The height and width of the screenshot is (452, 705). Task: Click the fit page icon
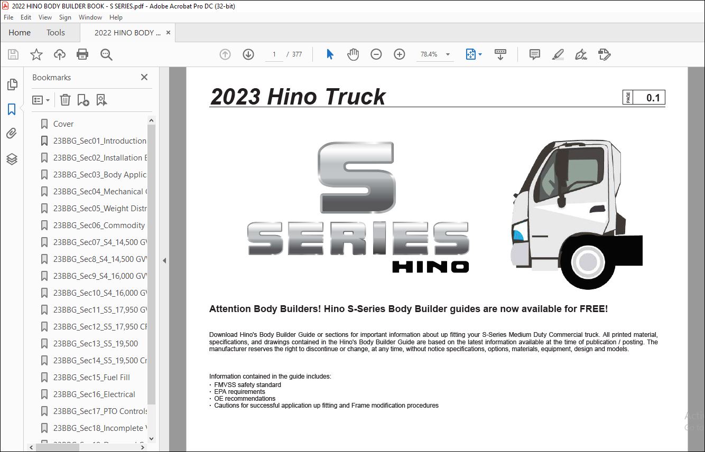tap(471, 54)
